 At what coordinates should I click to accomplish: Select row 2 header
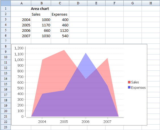coord(6,14)
